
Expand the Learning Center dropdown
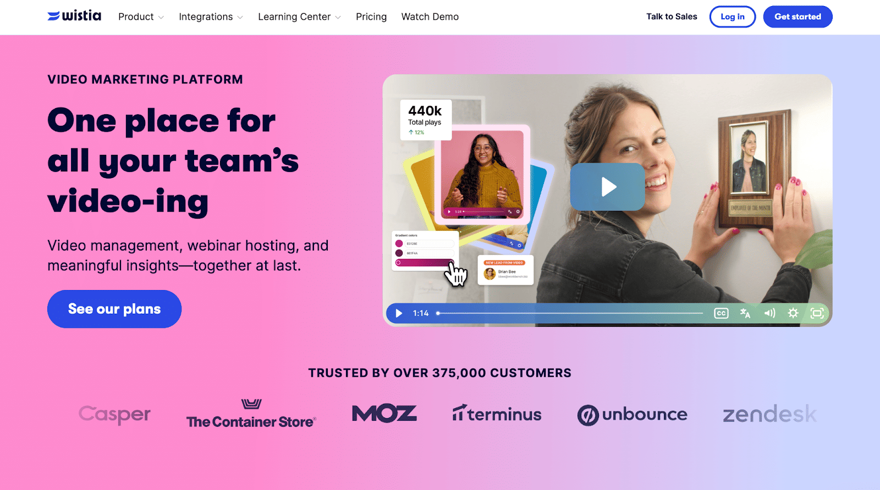[x=299, y=17]
